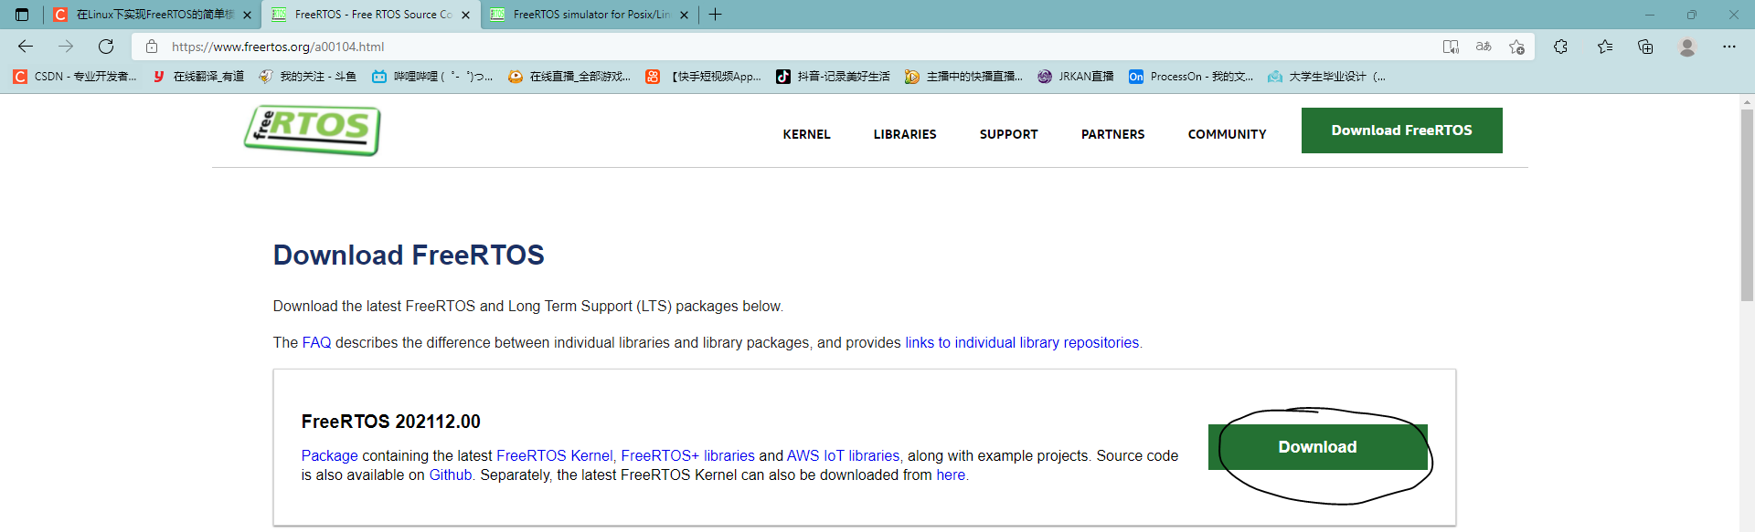Click the FreeRTOS logo
1755x532 pixels.
point(312,130)
